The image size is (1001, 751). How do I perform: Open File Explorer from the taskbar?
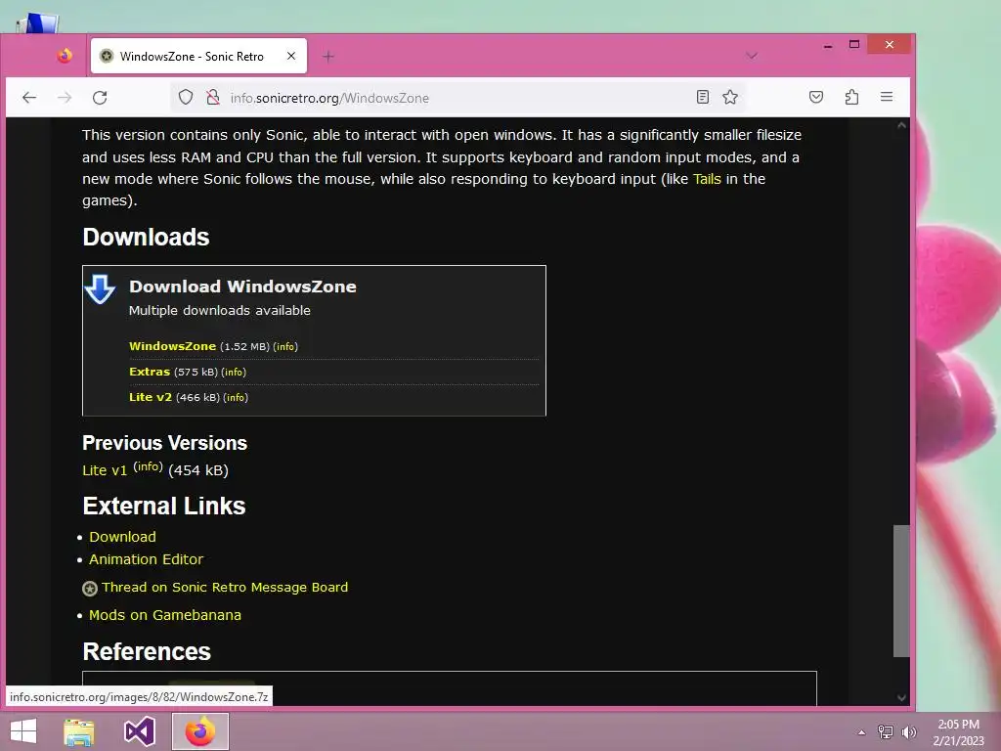point(79,731)
